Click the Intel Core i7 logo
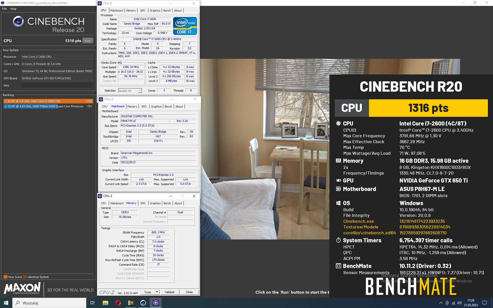Viewport: 493px width, 308px height. pos(185,26)
